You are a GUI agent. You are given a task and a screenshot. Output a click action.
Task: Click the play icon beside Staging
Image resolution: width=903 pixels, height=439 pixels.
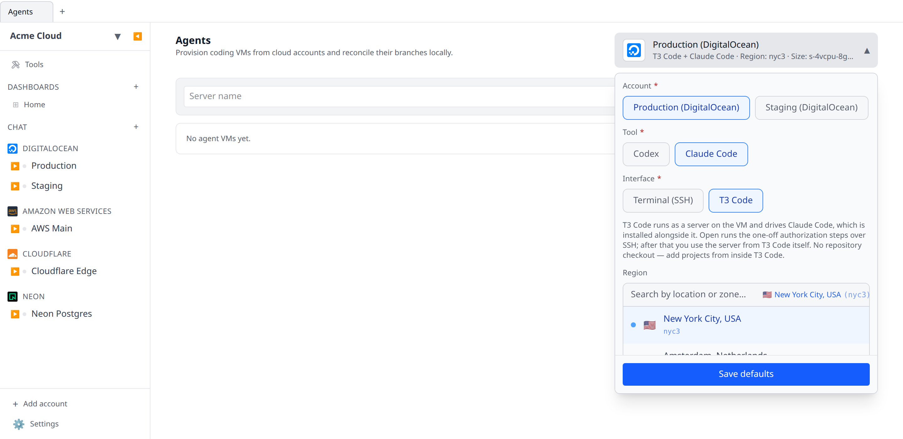(x=15, y=186)
